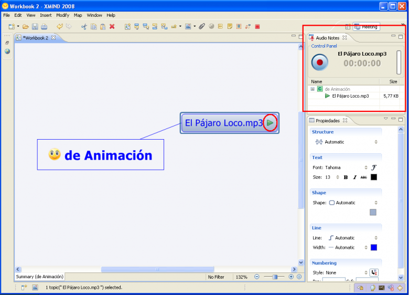Toggle strikethrough ABC formatting
Screen dimensions: 409x295
coord(363,177)
